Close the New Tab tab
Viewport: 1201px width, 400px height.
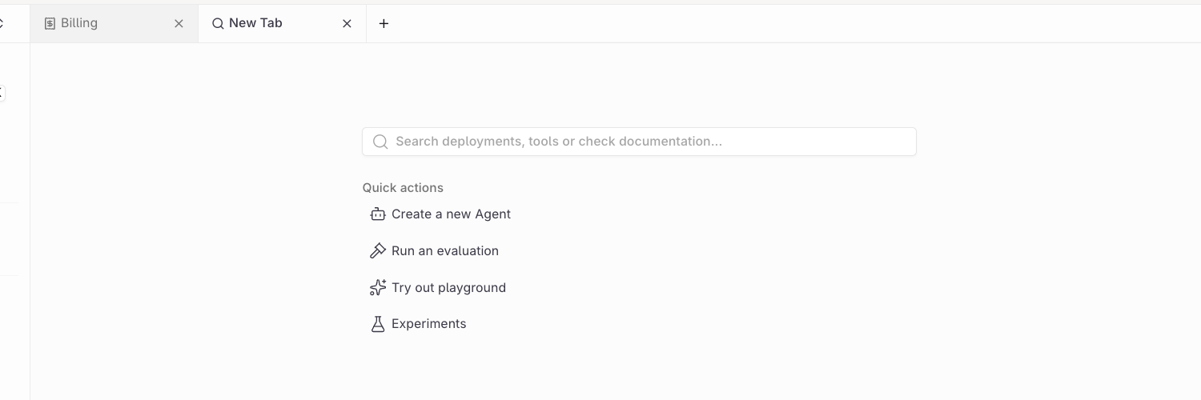pyautogui.click(x=347, y=24)
